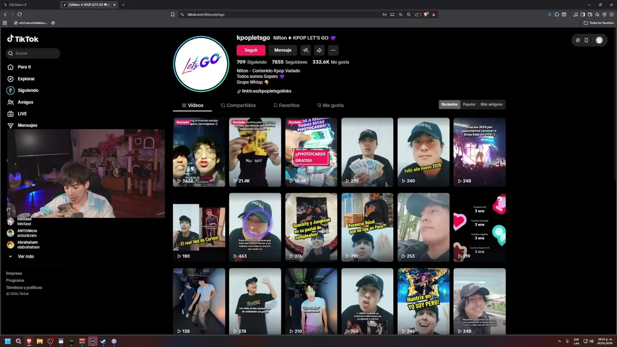Click the Let's GO profile avatar

(x=201, y=64)
